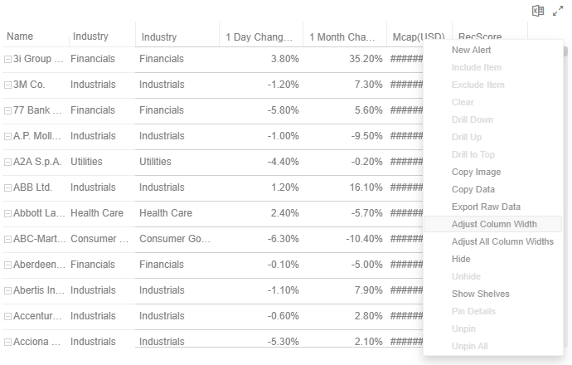Collapse the 3i Group row
Screen dimensions: 572x365
[7, 59]
